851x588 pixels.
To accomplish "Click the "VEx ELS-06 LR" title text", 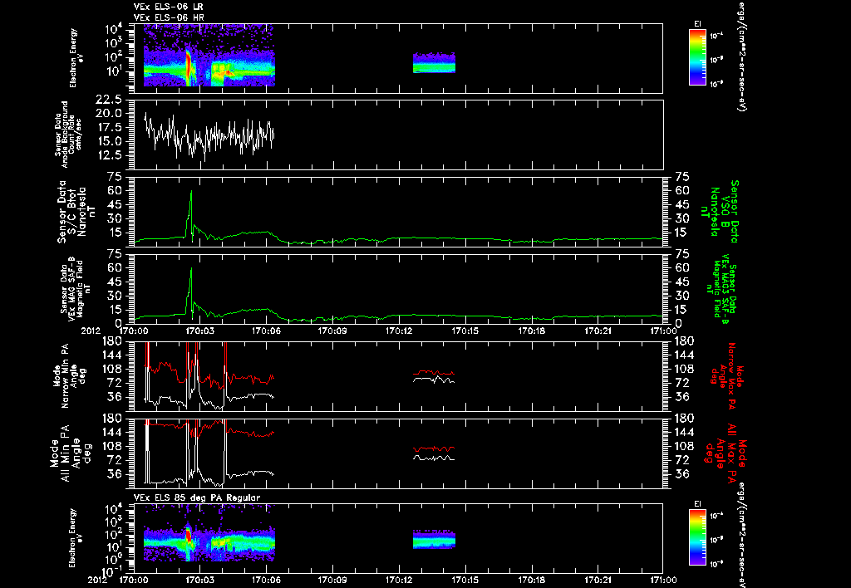I will tap(168, 7).
